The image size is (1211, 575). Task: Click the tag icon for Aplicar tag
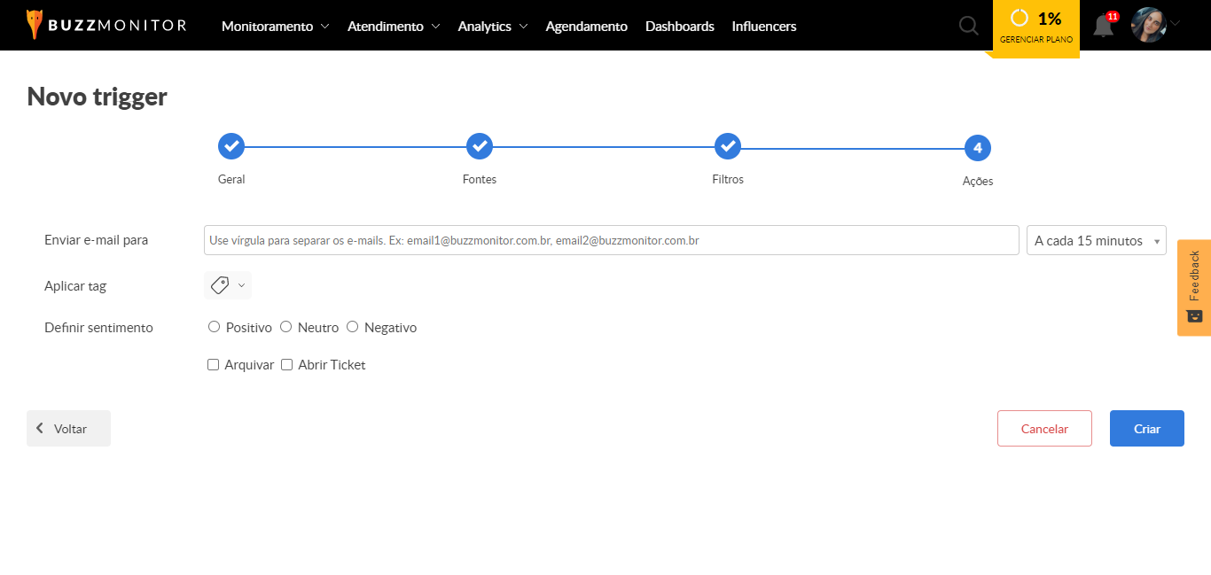[220, 285]
